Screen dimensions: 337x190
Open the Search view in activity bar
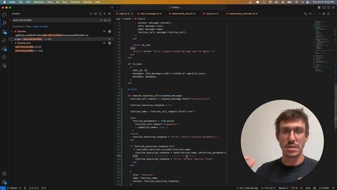click(4, 23)
